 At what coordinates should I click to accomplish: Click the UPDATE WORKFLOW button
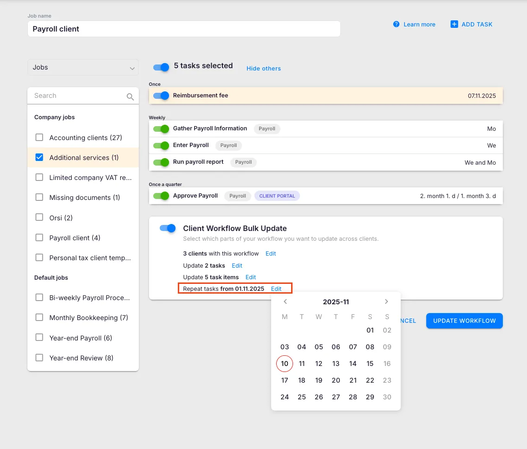click(464, 321)
